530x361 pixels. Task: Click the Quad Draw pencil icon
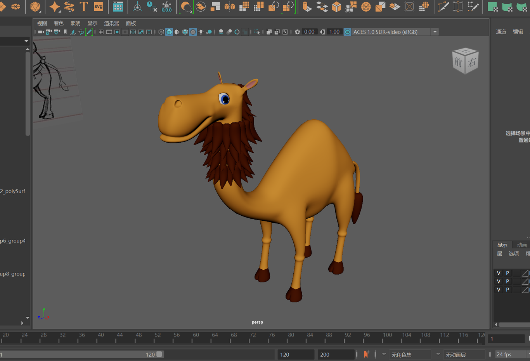[473, 7]
